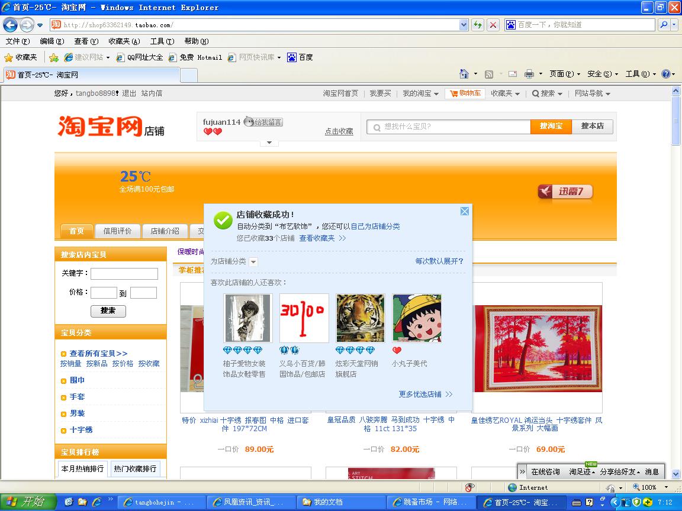Click the blue help question mark icon
The height and width of the screenshot is (511, 682).
[x=665, y=74]
